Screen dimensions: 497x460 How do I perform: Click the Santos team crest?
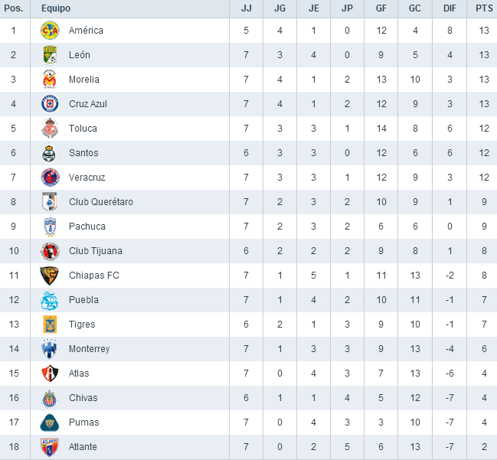point(50,153)
